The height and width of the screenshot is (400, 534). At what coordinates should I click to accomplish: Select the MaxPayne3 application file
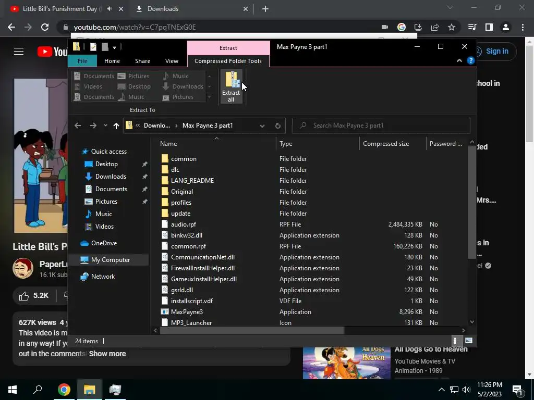click(x=187, y=312)
